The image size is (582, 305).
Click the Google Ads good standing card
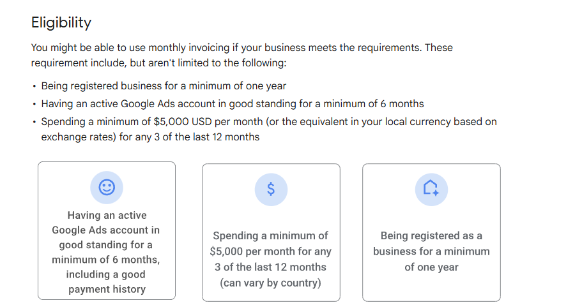107,230
